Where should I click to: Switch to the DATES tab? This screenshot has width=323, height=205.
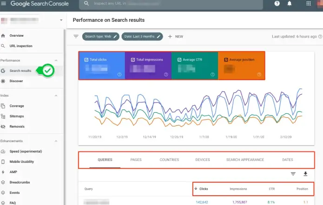(288, 160)
